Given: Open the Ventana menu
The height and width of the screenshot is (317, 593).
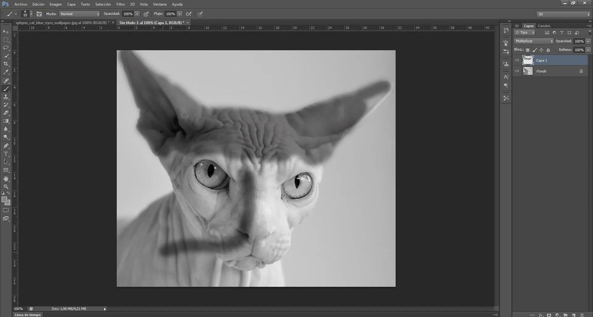Looking at the screenshot, I should [x=160, y=4].
